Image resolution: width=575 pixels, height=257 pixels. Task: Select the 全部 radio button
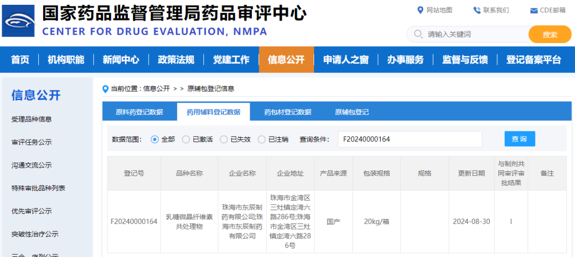[154, 139]
